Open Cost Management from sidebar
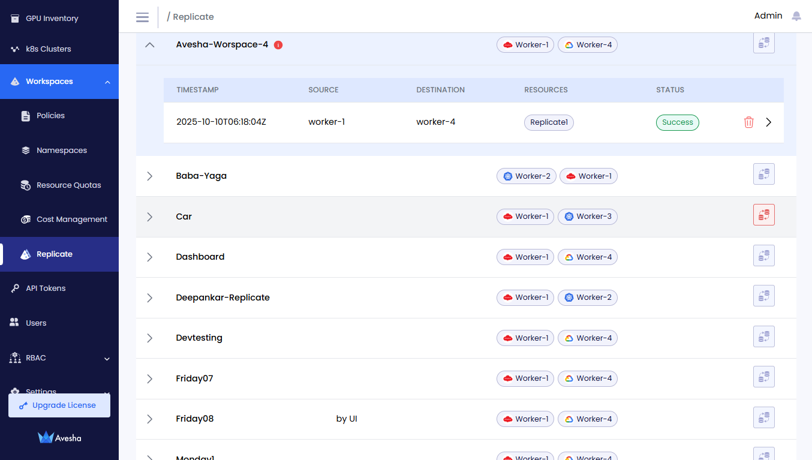This screenshot has width=812, height=460. [71, 220]
